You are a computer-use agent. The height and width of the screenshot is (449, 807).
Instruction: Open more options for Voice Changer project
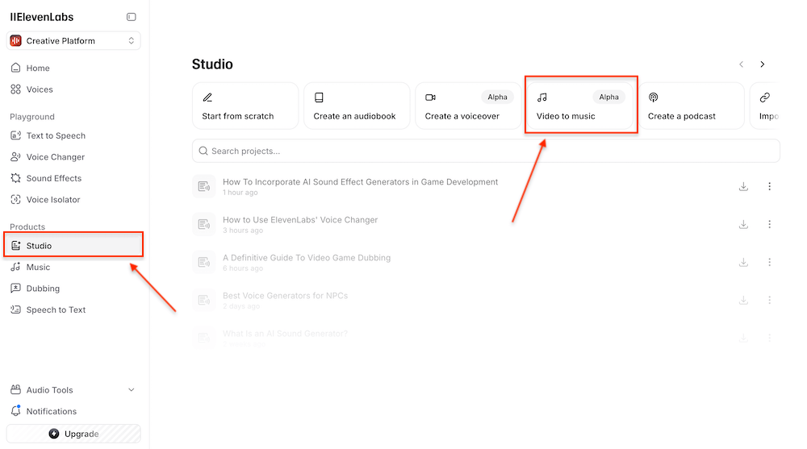coord(769,224)
